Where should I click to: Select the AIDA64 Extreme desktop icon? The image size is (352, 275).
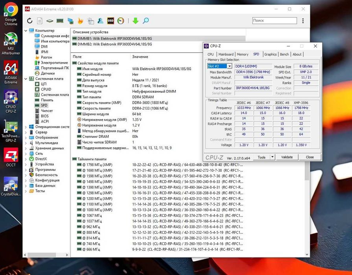coord(11,72)
